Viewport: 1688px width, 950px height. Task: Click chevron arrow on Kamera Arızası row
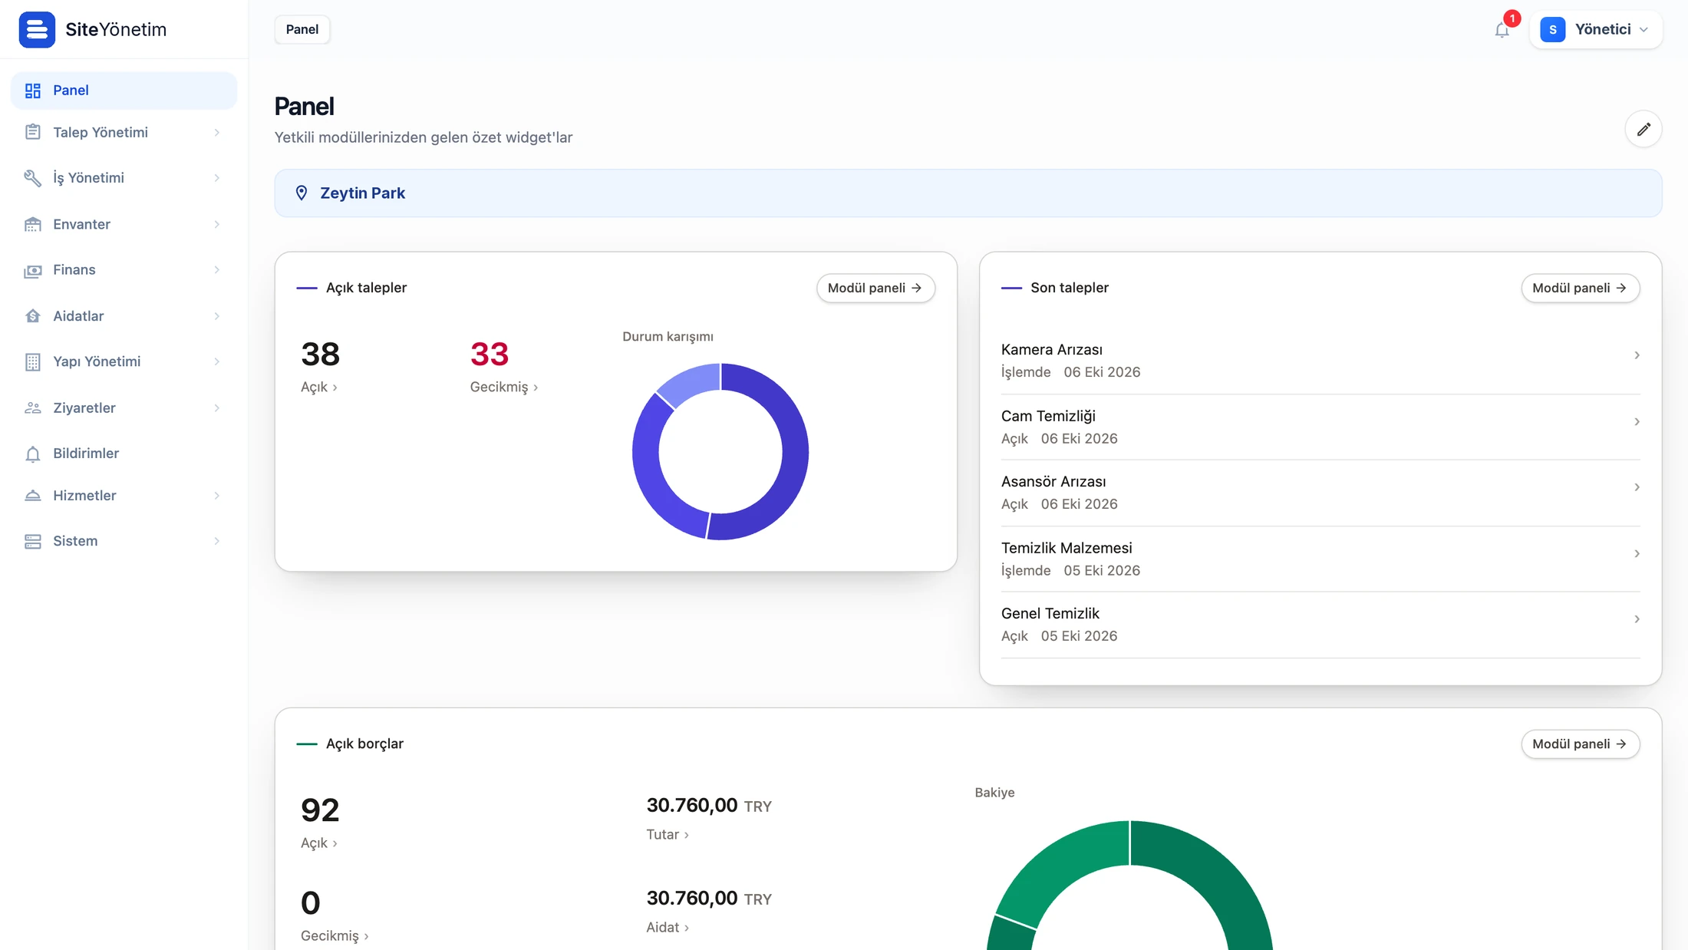[1636, 355]
